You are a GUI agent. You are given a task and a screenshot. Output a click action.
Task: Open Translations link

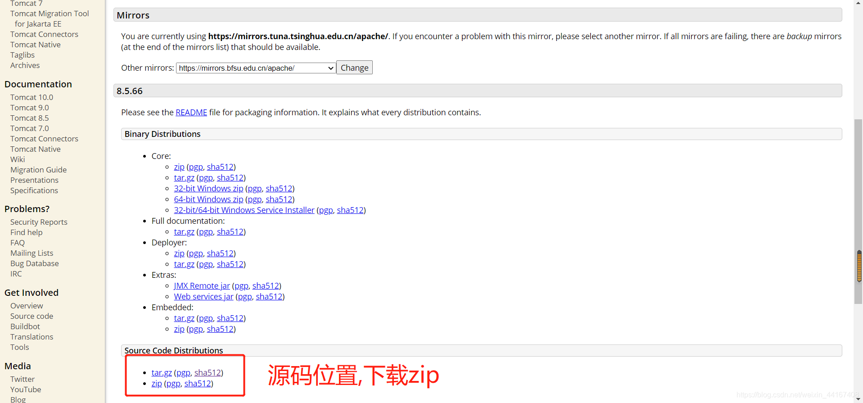pyautogui.click(x=32, y=337)
